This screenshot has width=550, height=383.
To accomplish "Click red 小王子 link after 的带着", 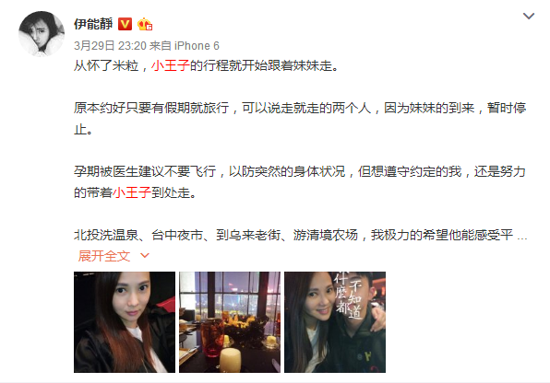I will (132, 192).
